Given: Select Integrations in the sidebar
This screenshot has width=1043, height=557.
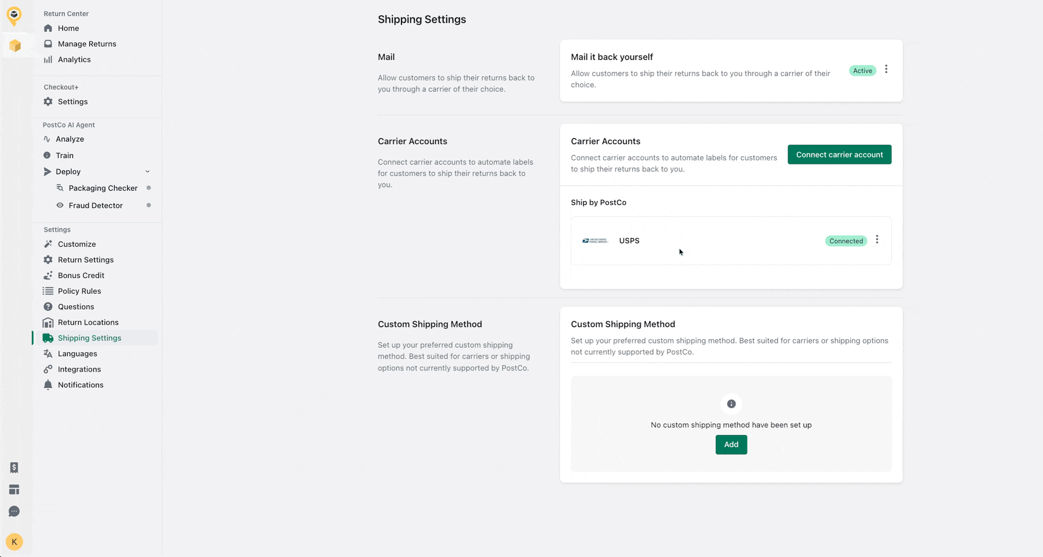Looking at the screenshot, I should [x=79, y=369].
